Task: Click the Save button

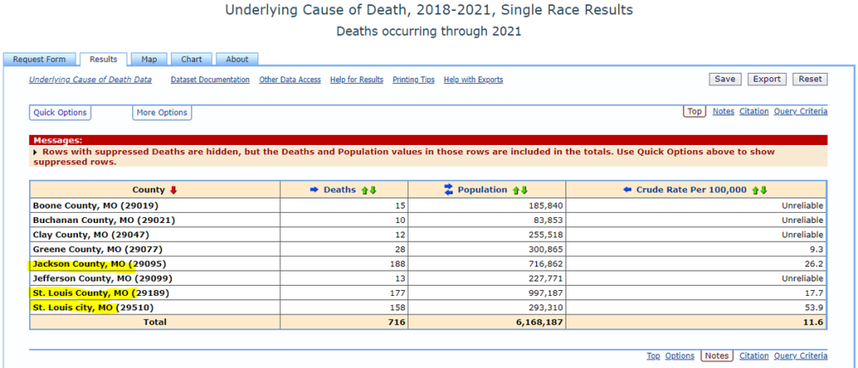Action: tap(725, 79)
